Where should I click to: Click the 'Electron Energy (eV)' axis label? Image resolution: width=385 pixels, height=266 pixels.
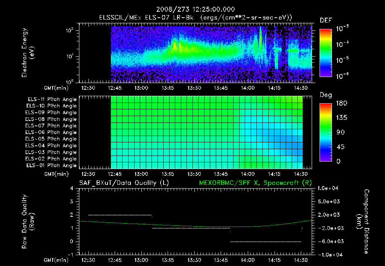click(x=28, y=53)
